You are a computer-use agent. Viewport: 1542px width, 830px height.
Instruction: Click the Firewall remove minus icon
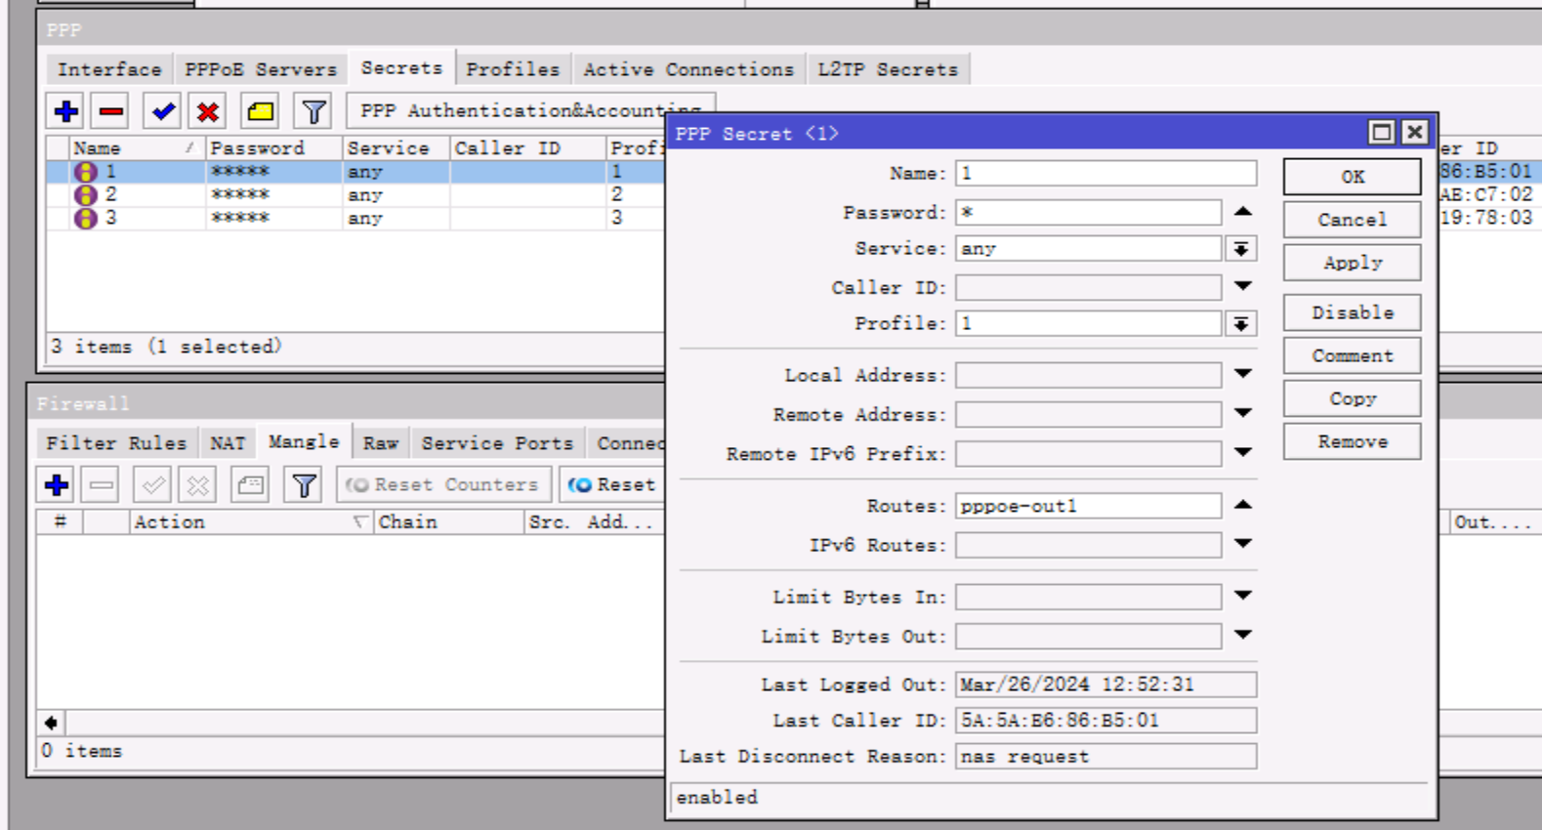pyautogui.click(x=100, y=484)
